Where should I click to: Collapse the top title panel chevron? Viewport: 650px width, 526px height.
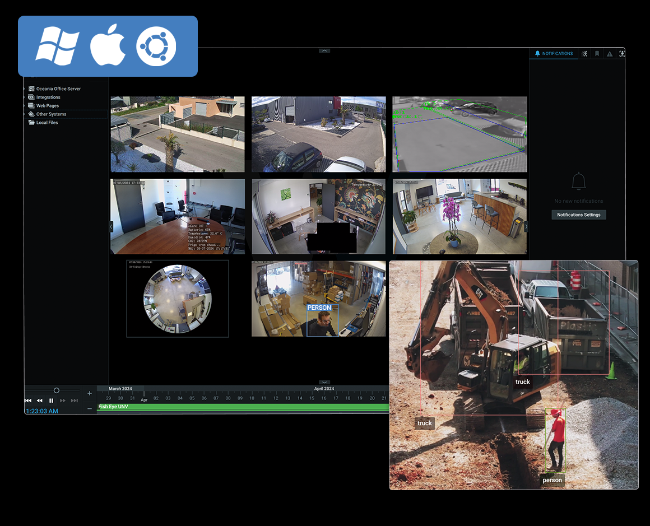click(324, 50)
